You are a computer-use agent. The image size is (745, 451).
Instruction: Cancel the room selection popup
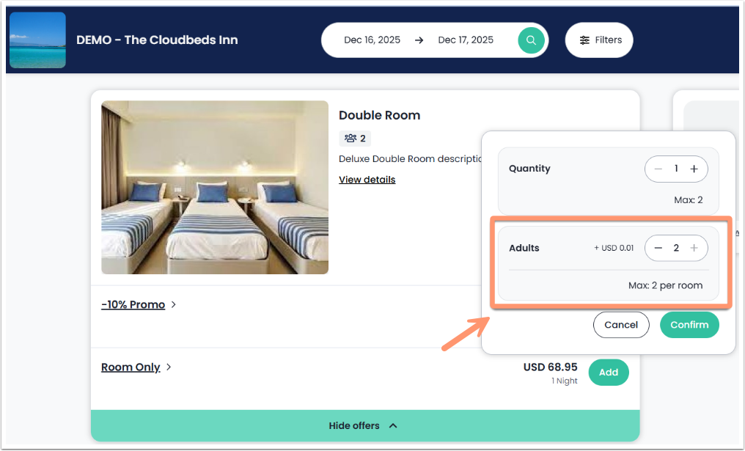coord(621,325)
